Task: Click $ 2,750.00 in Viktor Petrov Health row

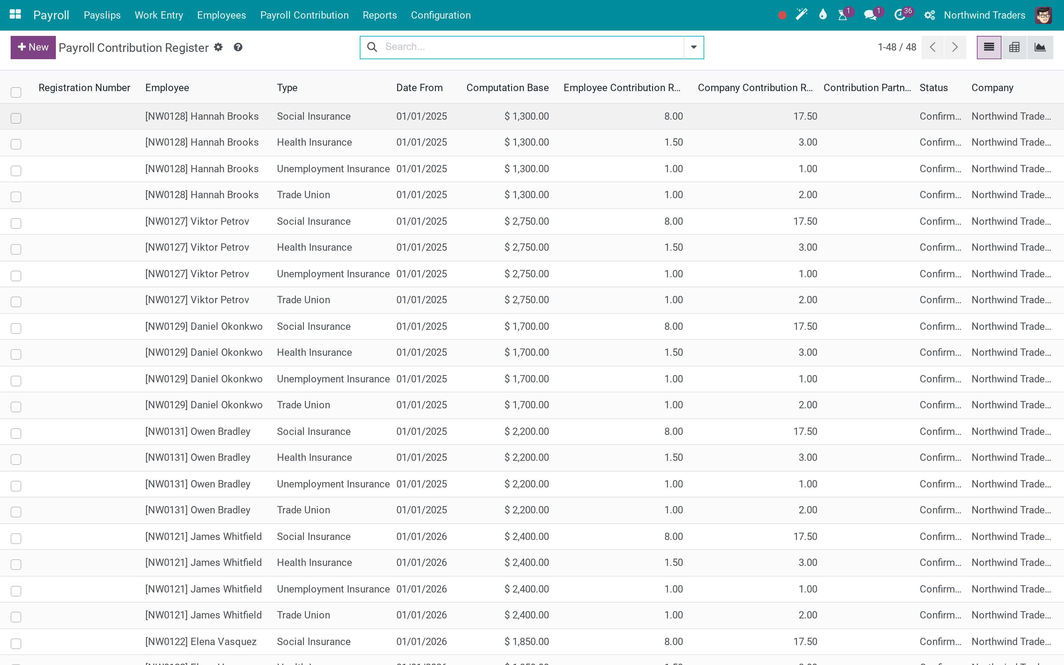Action: point(526,247)
